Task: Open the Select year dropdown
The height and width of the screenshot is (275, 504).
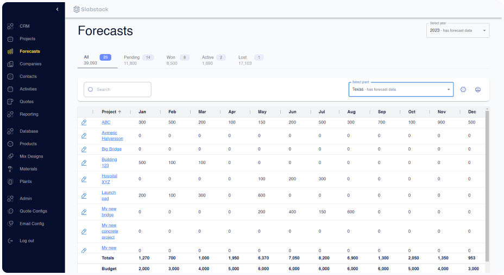Action: tap(458, 30)
